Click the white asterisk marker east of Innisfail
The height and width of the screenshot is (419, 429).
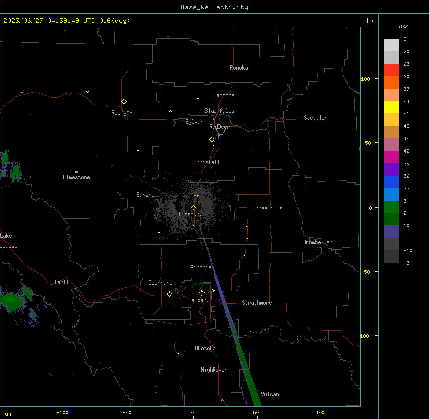250,151
